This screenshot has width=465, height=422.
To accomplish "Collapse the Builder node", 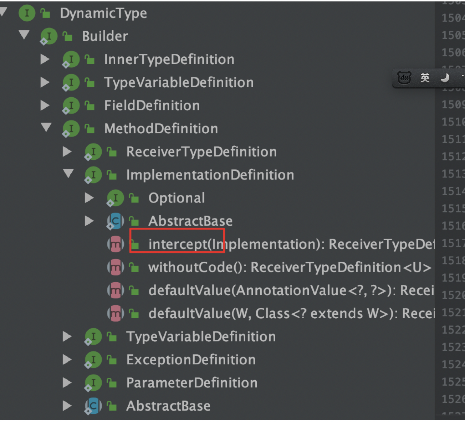I will click(24, 35).
